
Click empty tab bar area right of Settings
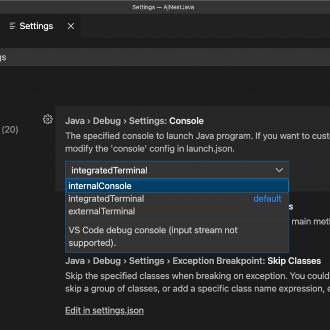[x=209, y=26]
